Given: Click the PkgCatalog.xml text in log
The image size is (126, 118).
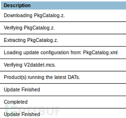Looking at the screenshot, I should pyautogui.click(x=100, y=53).
